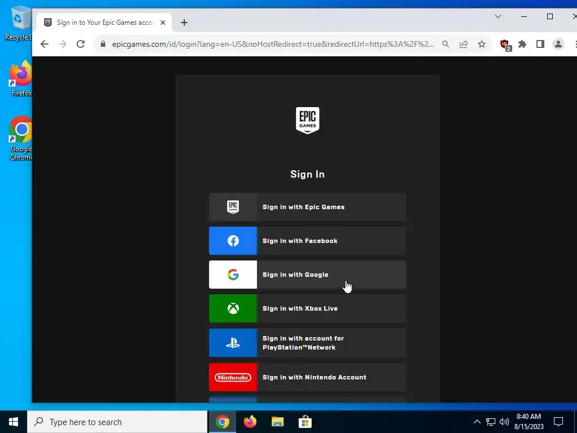Go back using the browser back arrow
Image resolution: width=577 pixels, height=433 pixels.
coord(45,44)
